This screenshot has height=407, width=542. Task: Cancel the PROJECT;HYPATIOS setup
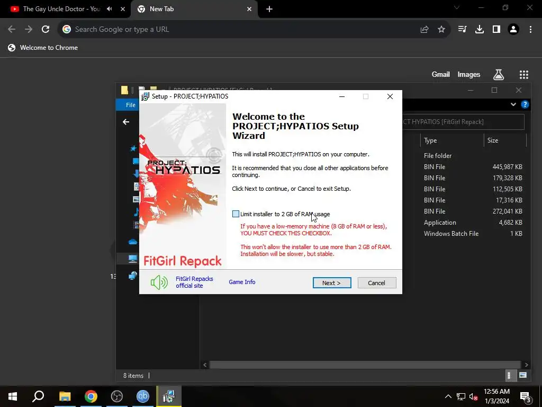(377, 283)
